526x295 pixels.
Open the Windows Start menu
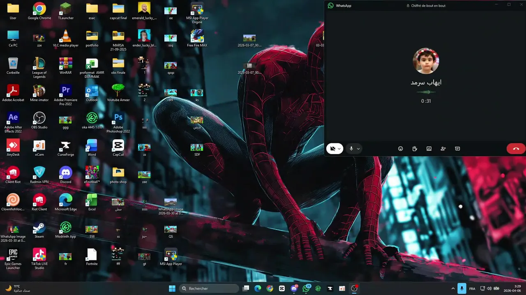coord(172,288)
